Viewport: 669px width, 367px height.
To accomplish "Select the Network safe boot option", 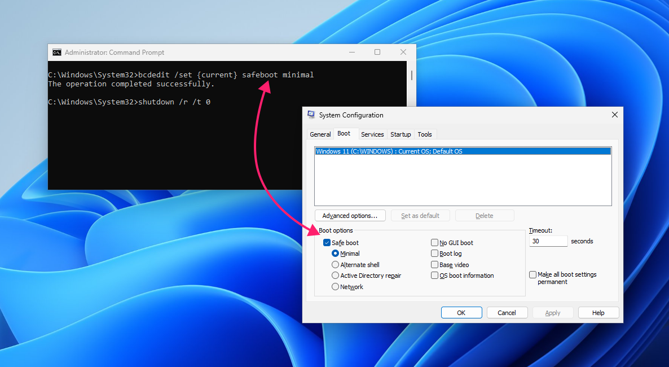I will coord(336,287).
